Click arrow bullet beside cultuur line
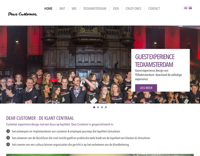 [x=8, y=144]
